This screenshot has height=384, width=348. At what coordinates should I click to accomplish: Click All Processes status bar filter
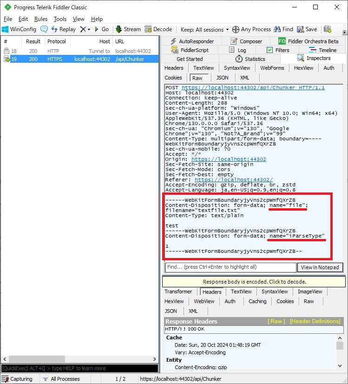click(61, 379)
